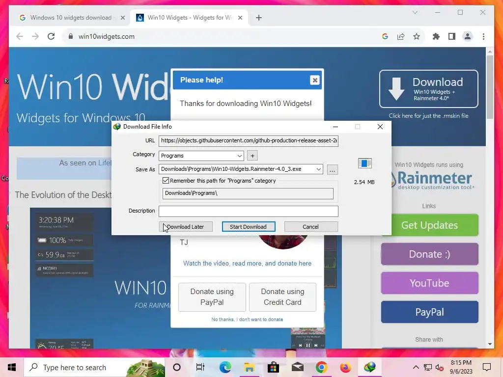Click scrollbar down arrow of the page
The height and width of the screenshot is (377, 503).
(490, 344)
